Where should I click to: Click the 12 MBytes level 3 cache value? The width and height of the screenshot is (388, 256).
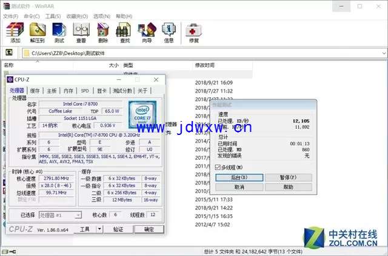[122, 200]
